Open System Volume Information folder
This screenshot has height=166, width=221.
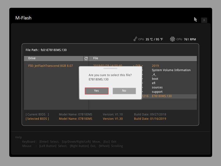pyautogui.click(x=171, y=70)
